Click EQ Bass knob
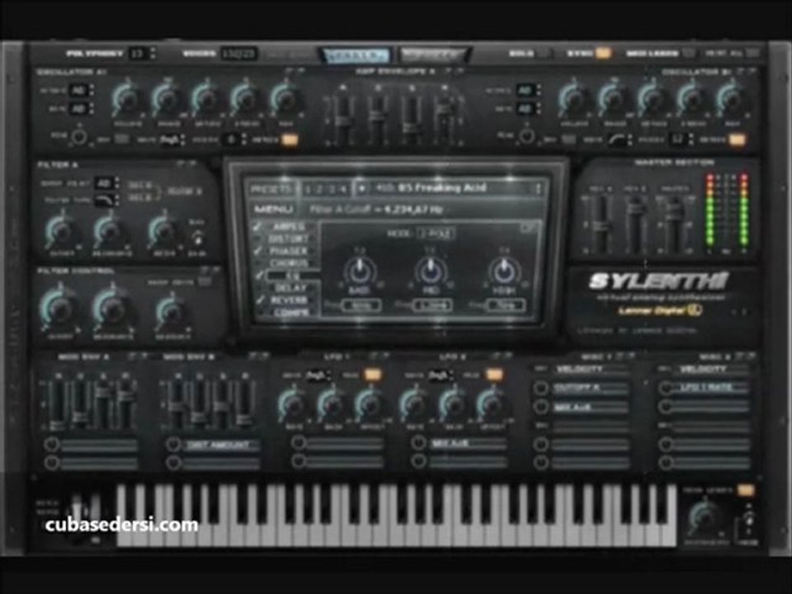Screen dimensions: 792x594 (x=360, y=271)
